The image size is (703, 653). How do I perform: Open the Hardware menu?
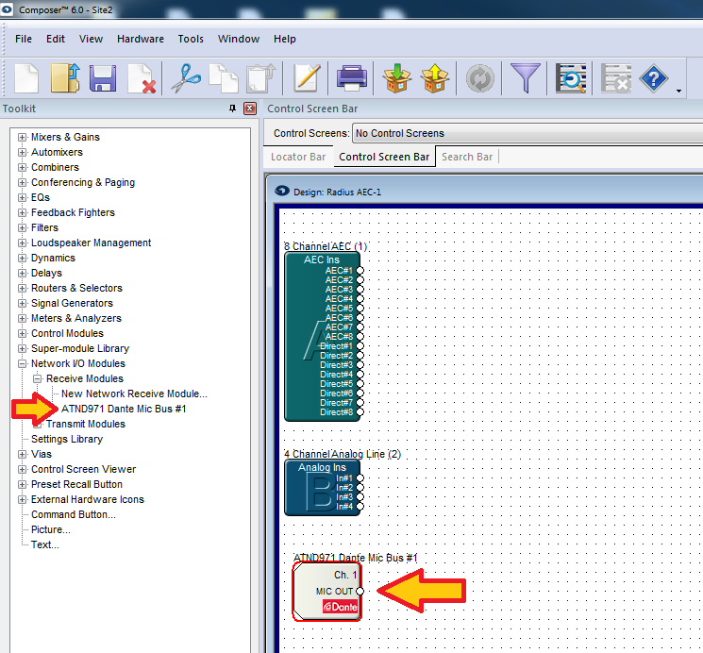click(x=141, y=39)
